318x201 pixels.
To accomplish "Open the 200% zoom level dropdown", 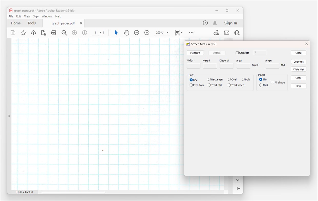I will pyautogui.click(x=162, y=32).
